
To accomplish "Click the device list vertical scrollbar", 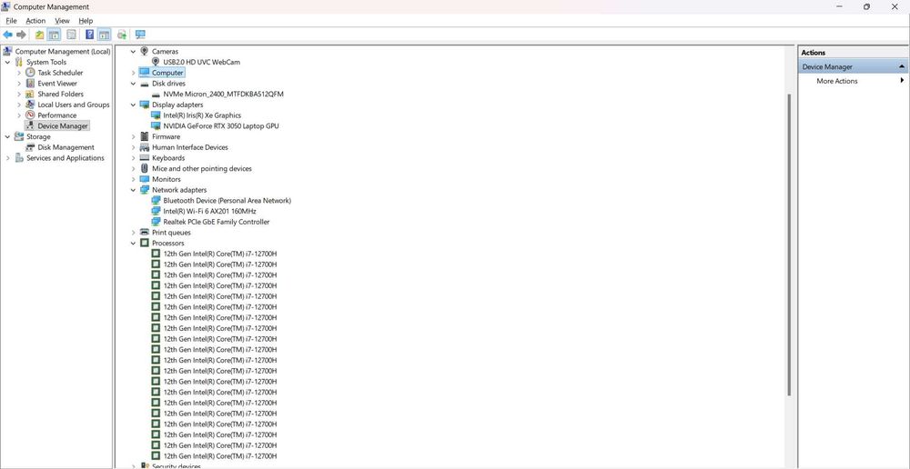I will tap(789, 244).
